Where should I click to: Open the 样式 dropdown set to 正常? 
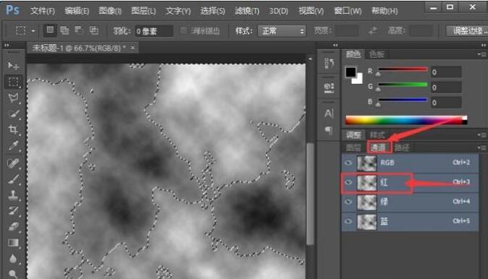282,31
